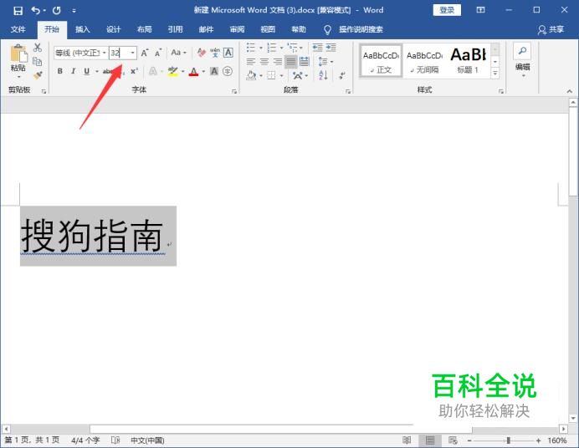Screen dimensions: 579x448
Task: Apply superscript x² formatting
Action: (134, 71)
